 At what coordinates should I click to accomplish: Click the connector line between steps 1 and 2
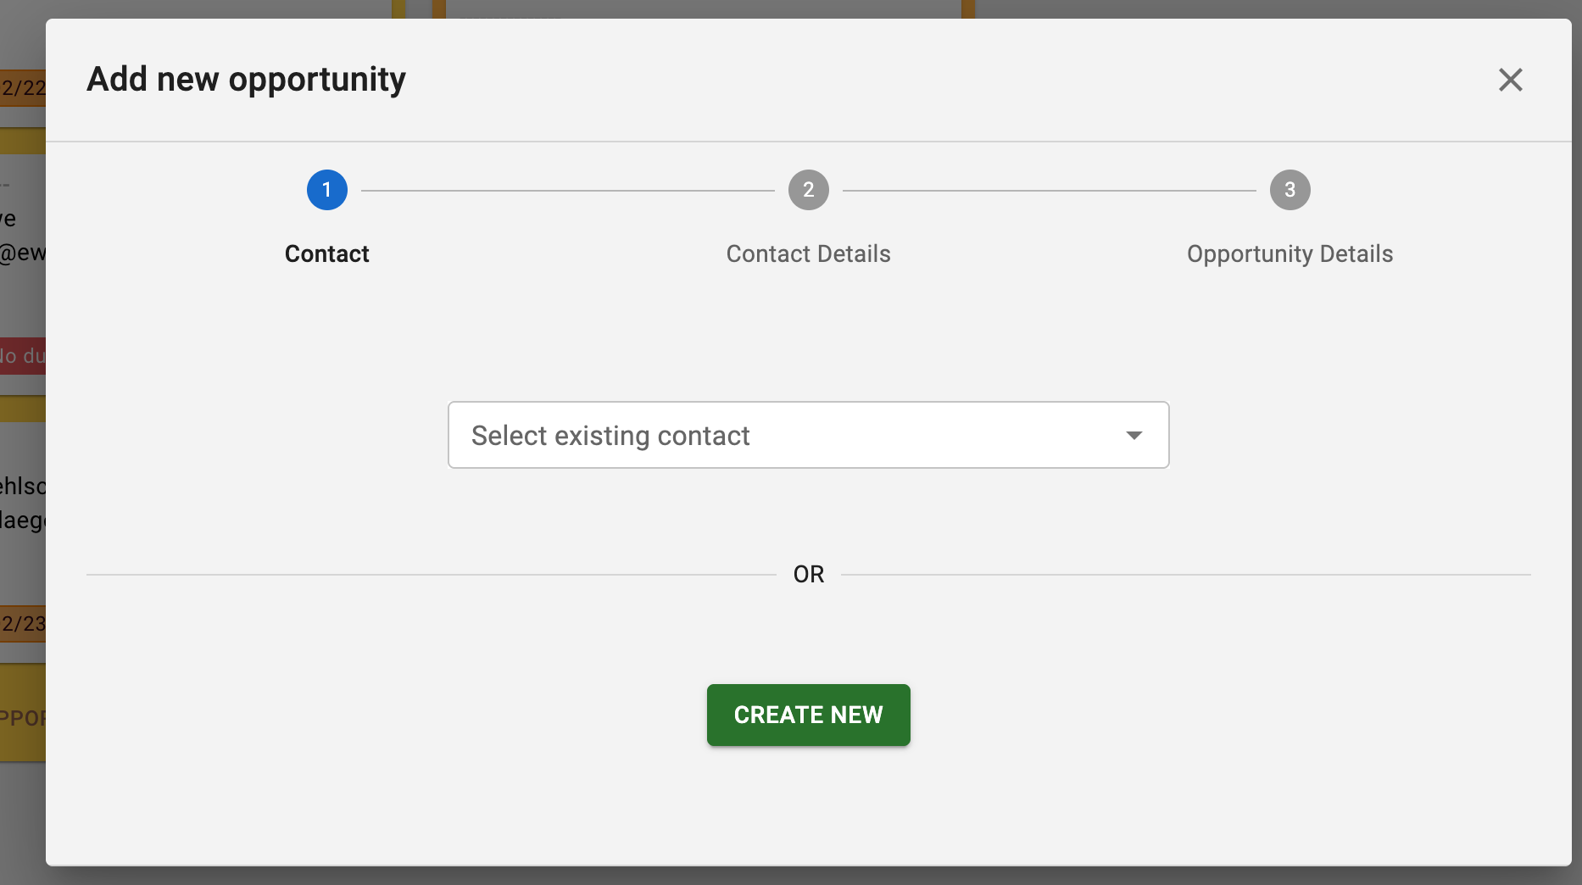coord(567,191)
